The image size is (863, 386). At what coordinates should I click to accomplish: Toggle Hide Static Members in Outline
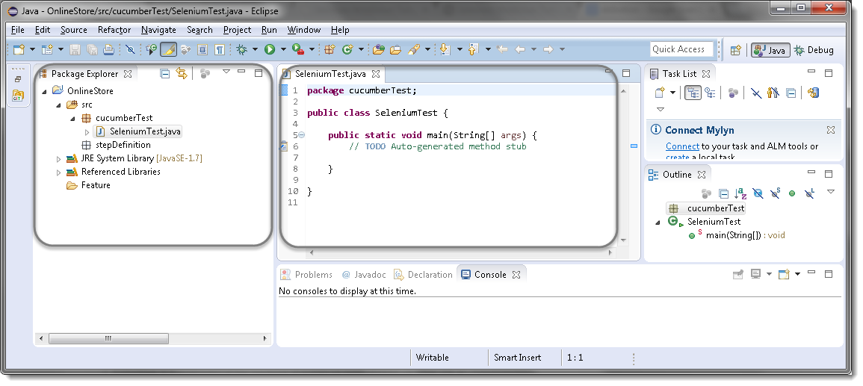coord(776,193)
